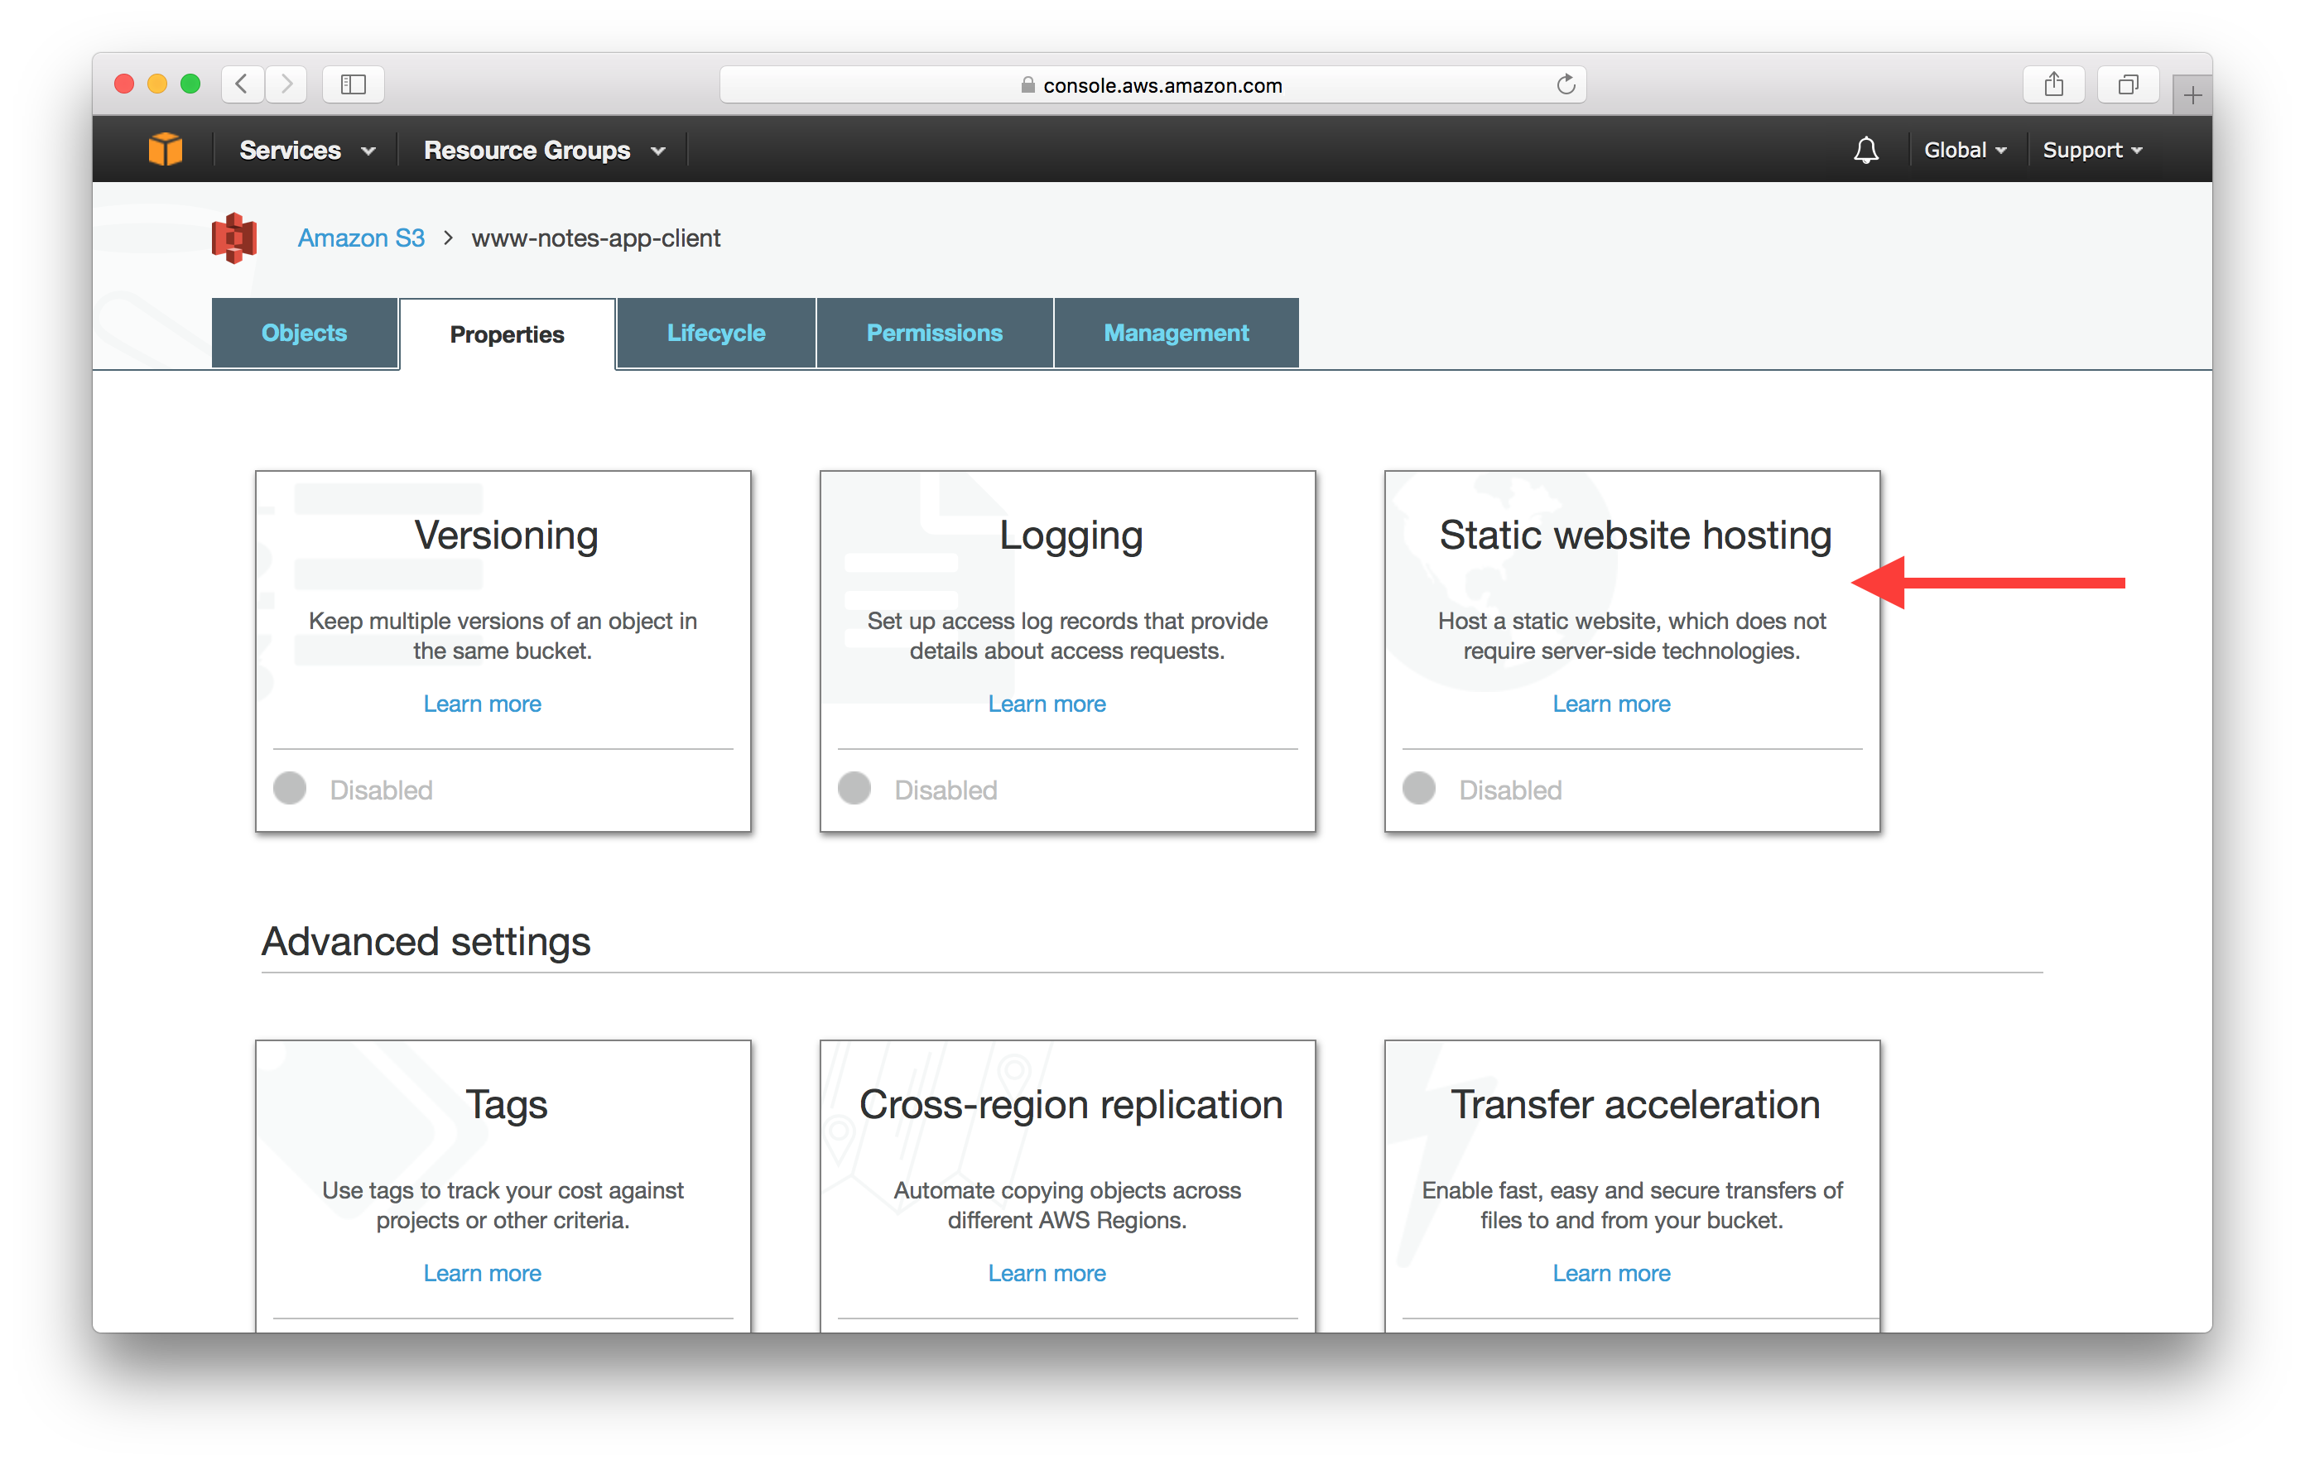Screen dimensions: 2305x1465
Task: Toggle the Versioning Disabled radio indicator
Action: pos(290,789)
